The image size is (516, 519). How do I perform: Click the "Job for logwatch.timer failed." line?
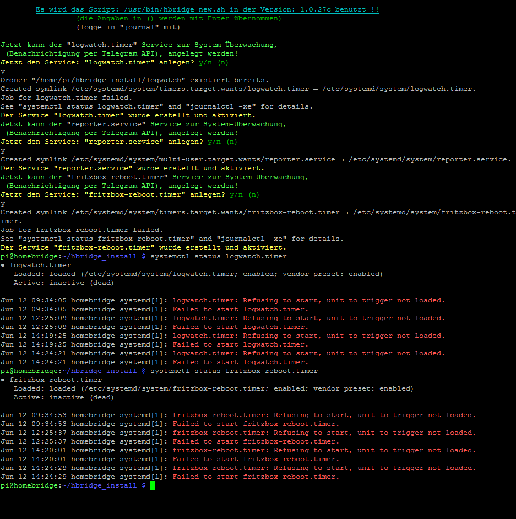pyautogui.click(x=64, y=98)
